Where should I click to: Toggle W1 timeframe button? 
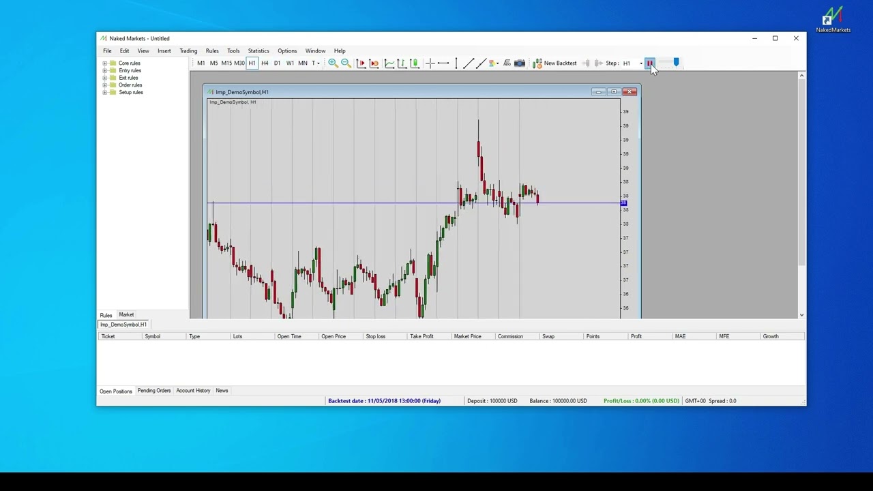[x=290, y=63]
